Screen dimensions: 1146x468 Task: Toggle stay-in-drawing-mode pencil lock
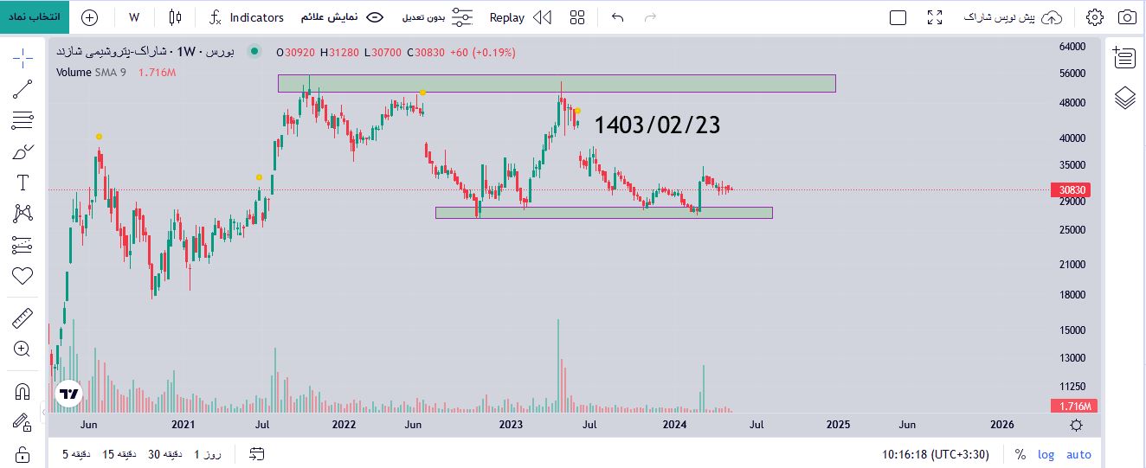click(x=23, y=422)
